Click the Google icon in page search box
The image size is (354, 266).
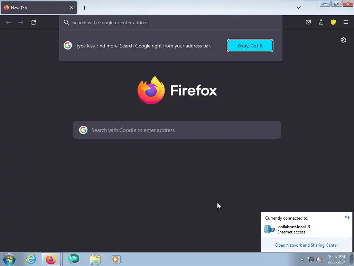83,130
